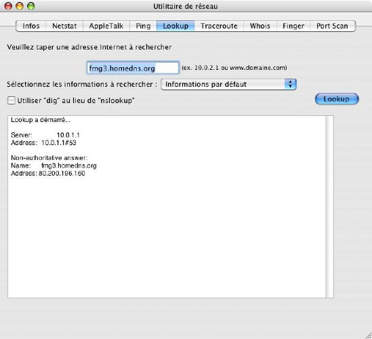
Task: Click the "Address: 10.0.1.1#53" line
Action: point(43,142)
